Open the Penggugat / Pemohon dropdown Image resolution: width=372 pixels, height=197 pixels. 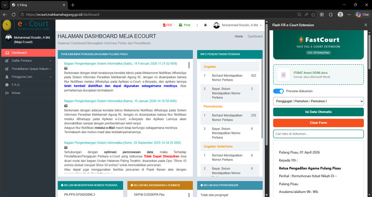(318, 101)
